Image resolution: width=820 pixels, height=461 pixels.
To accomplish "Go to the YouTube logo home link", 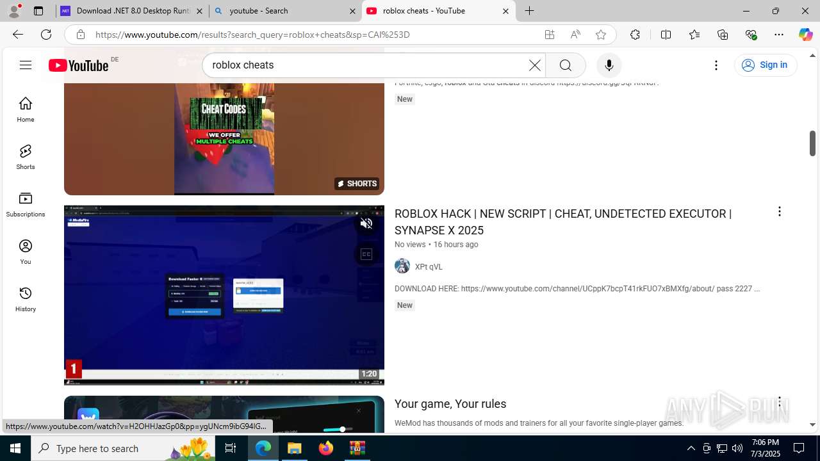I will pyautogui.click(x=78, y=65).
